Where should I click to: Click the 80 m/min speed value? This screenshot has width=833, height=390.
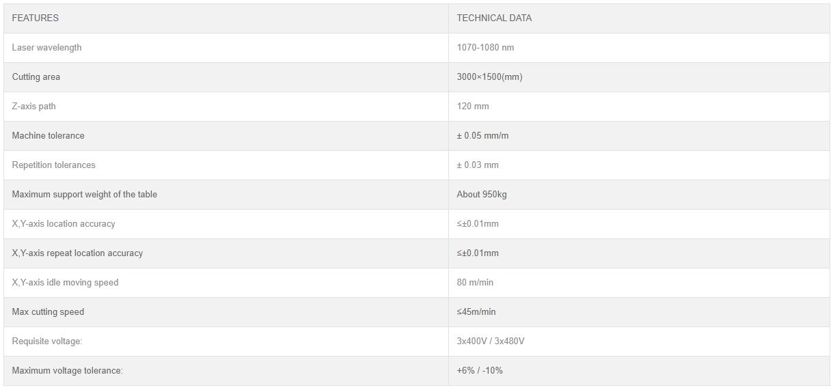tap(475, 283)
